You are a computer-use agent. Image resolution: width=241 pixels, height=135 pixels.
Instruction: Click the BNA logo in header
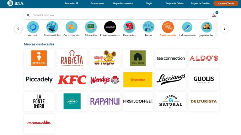[x=15, y=3]
